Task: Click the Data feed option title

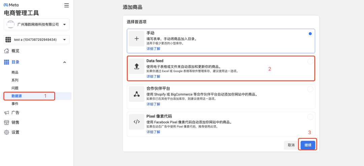Action: (155, 61)
